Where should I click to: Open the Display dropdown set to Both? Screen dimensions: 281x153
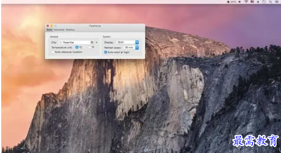(128, 43)
